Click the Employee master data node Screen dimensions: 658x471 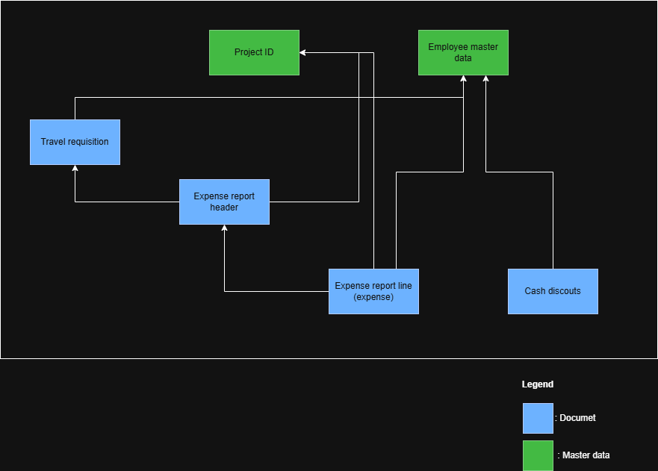click(x=463, y=52)
